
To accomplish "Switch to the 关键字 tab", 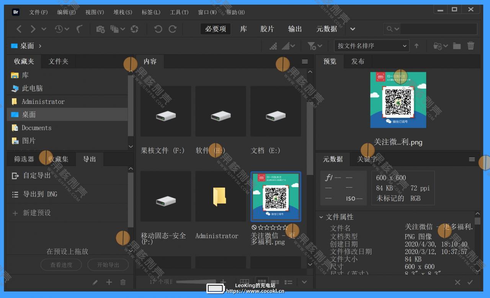I will (367, 159).
